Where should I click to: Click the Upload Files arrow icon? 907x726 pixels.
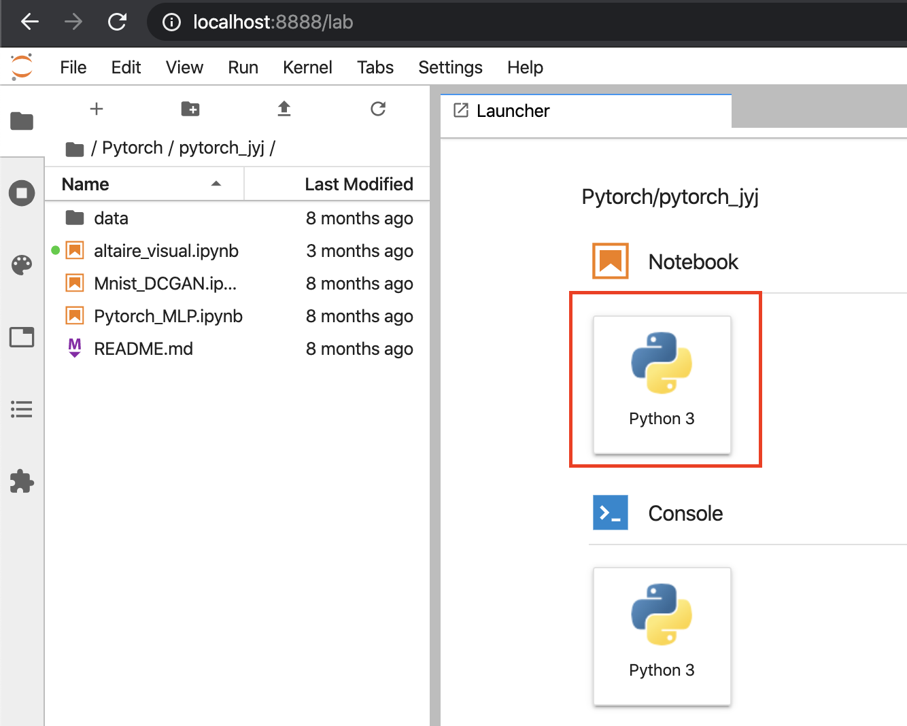pos(284,109)
